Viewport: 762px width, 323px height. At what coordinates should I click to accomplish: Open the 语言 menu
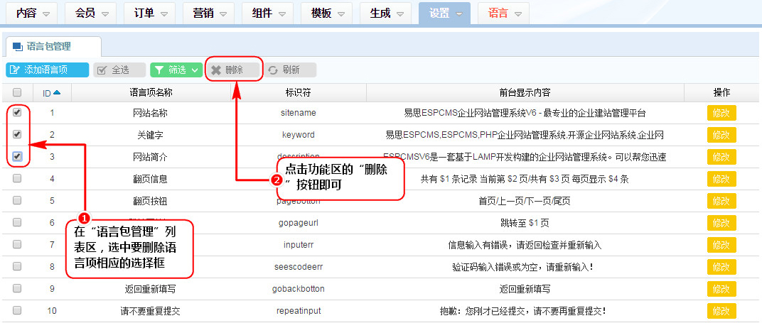[x=517, y=13]
